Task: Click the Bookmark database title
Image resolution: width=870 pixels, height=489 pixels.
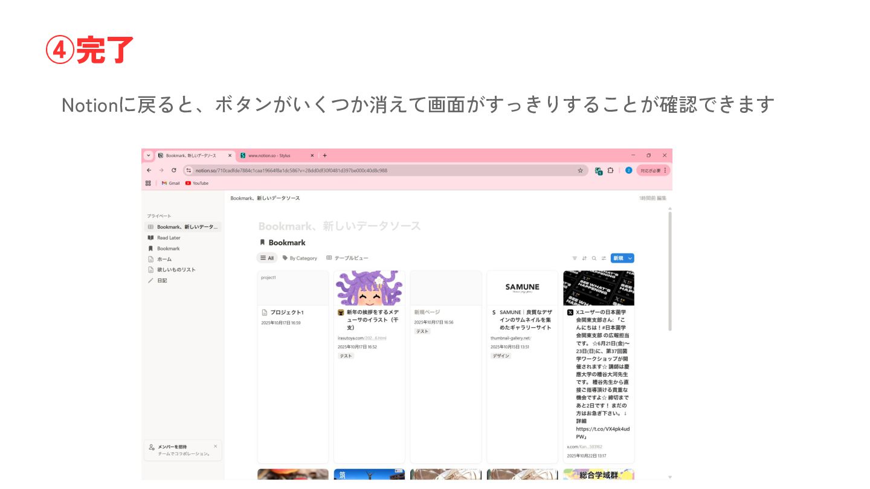Action: [x=286, y=243]
